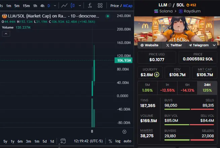Click the LIQUIDITY $2.6M value
The width and height of the screenshot is (220, 148).
(147, 75)
